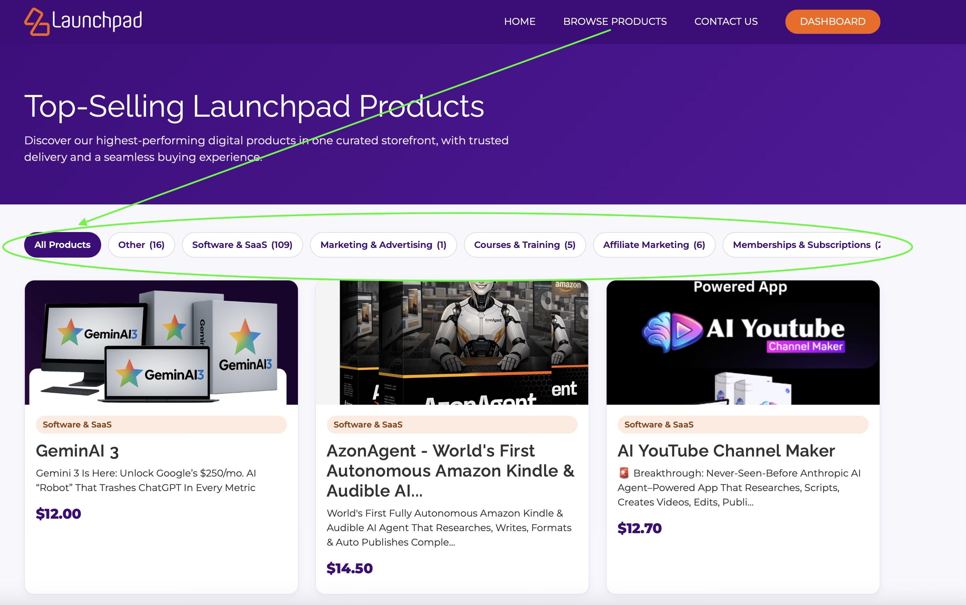966x605 pixels.
Task: Click the AI YouTube Channel Maker title
Action: coord(726,451)
